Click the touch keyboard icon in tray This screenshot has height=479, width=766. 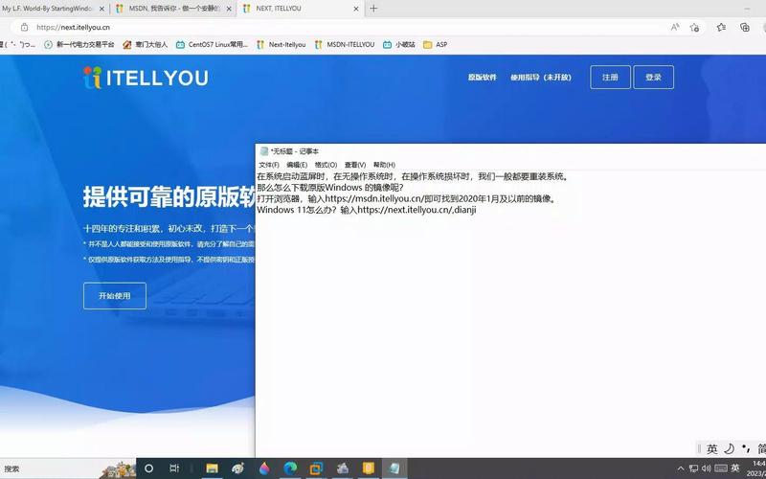(x=721, y=468)
